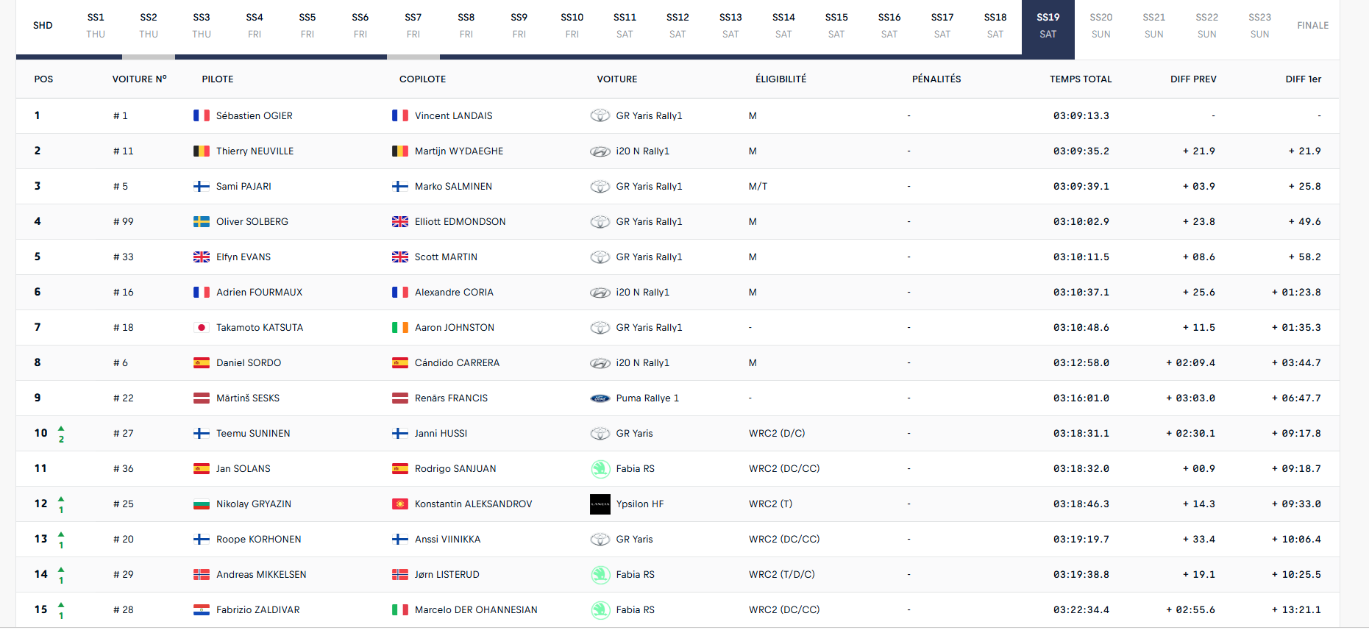The width and height of the screenshot is (1369, 630).
Task: Click the DIFF PREV column header
Action: pyautogui.click(x=1193, y=79)
